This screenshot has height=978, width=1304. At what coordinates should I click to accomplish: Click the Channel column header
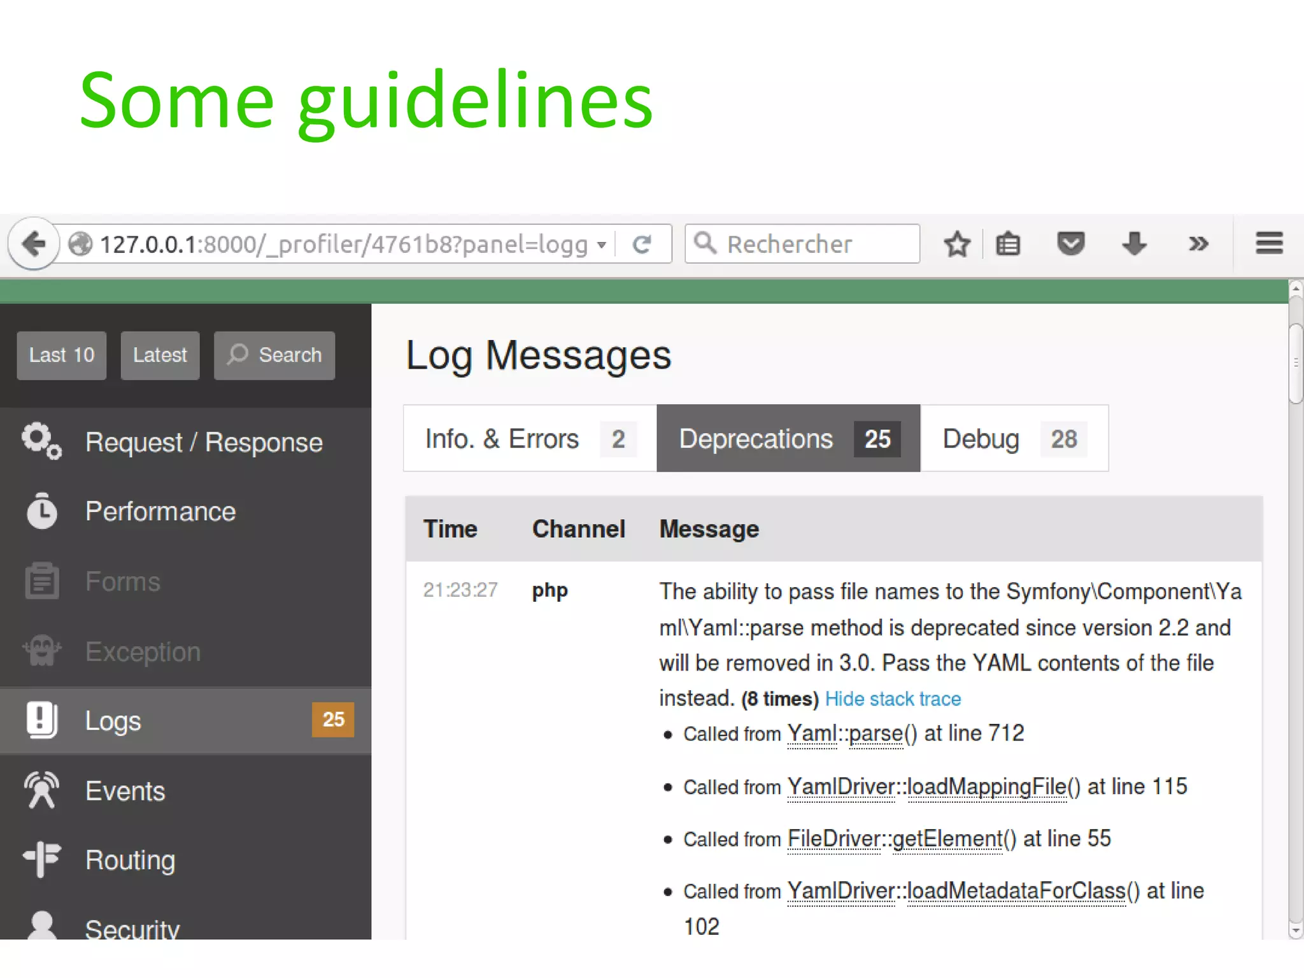click(578, 529)
